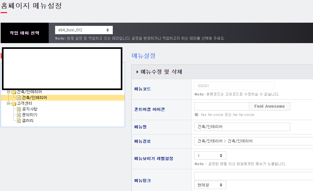Click the page icon of highlighted 건축/인테리어

coord(19,98)
